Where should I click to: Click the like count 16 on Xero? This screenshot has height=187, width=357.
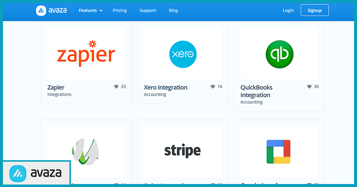click(220, 86)
